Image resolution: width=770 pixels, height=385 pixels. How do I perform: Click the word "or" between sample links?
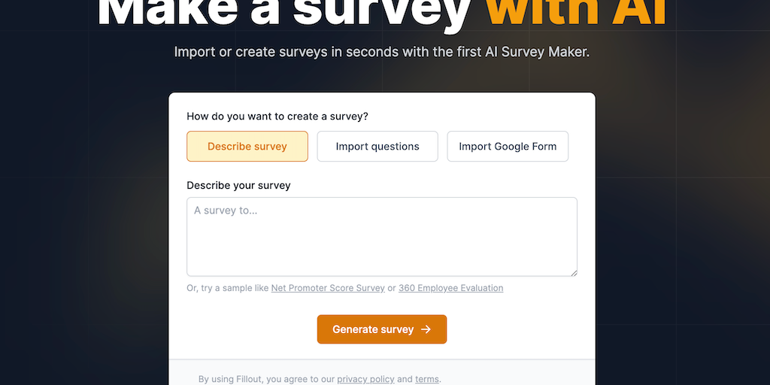391,288
